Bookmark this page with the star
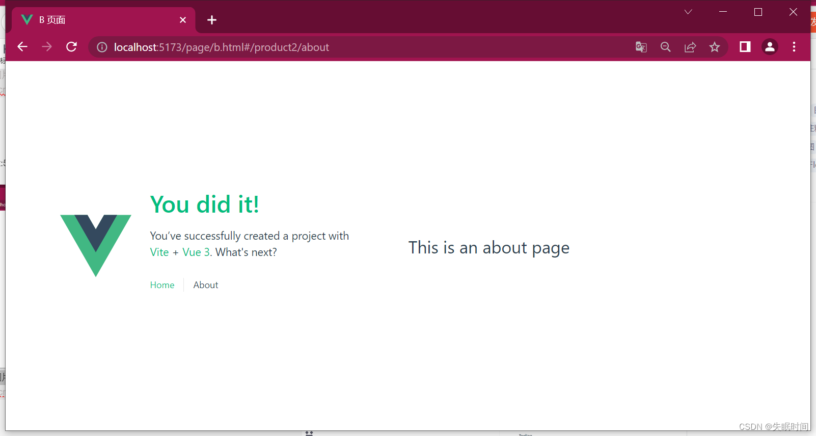816x436 pixels. [715, 47]
